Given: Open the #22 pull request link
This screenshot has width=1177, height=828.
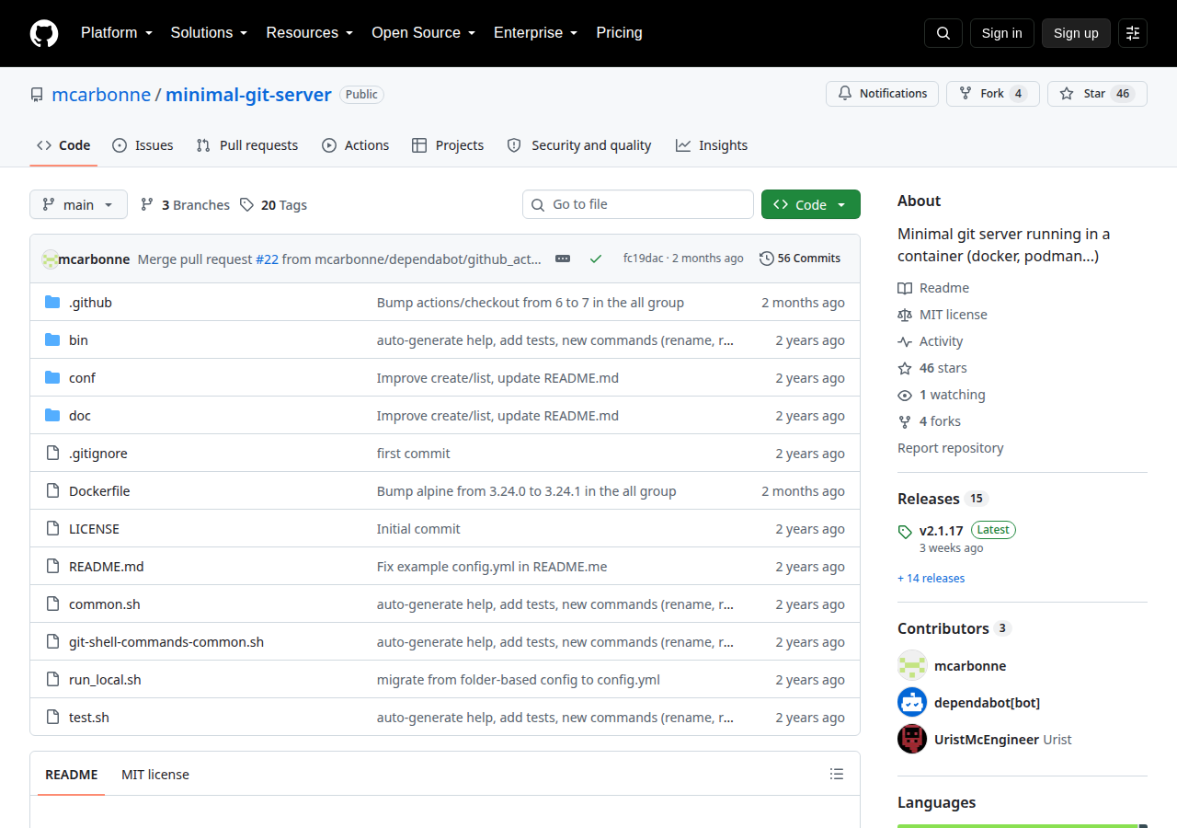Looking at the screenshot, I should click(x=267, y=259).
